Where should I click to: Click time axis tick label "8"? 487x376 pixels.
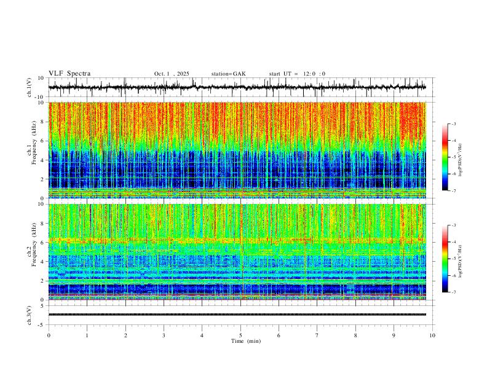[355, 335]
